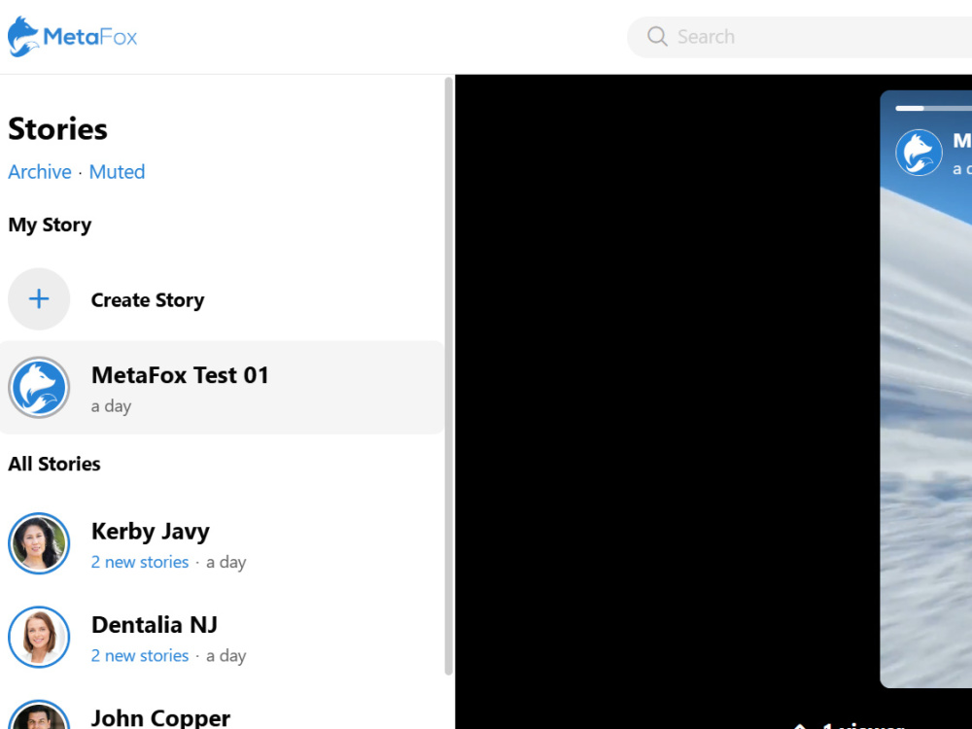Open the Archive link
The height and width of the screenshot is (729, 972).
40,172
